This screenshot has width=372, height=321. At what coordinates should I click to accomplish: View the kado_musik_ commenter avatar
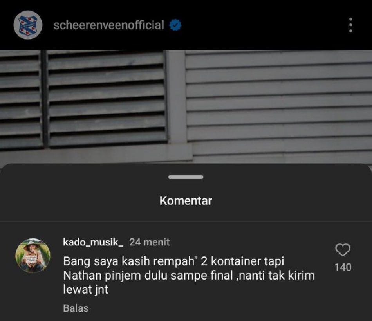coord(33,256)
